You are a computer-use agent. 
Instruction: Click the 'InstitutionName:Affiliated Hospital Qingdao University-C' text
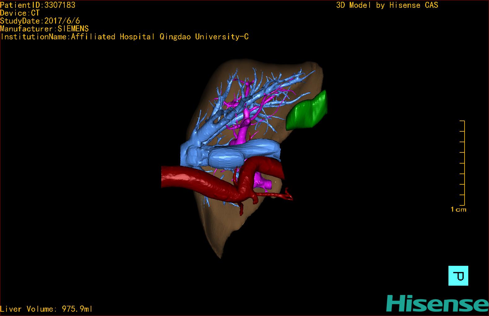click(124, 37)
